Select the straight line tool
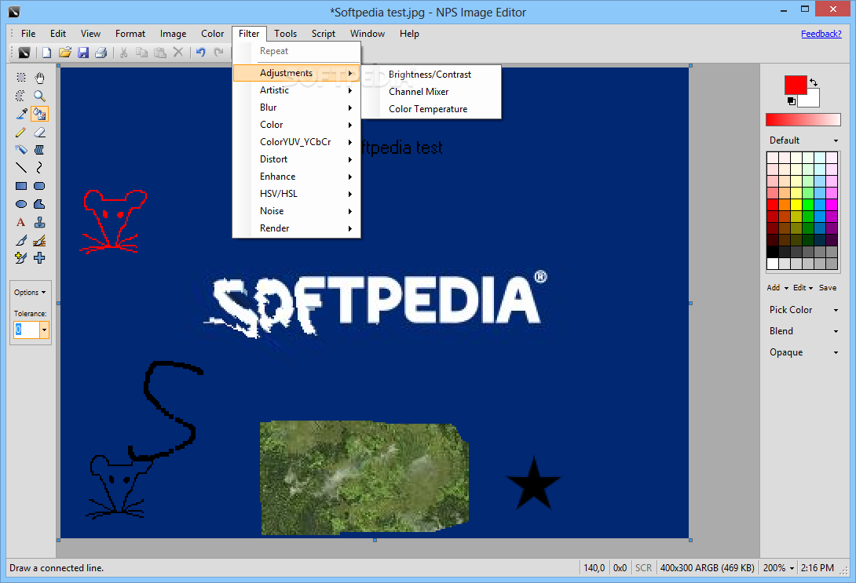Image resolution: width=856 pixels, height=583 pixels. click(x=20, y=167)
